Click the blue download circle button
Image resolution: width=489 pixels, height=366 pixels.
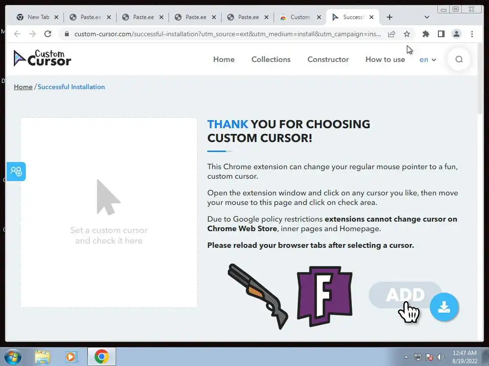click(444, 307)
